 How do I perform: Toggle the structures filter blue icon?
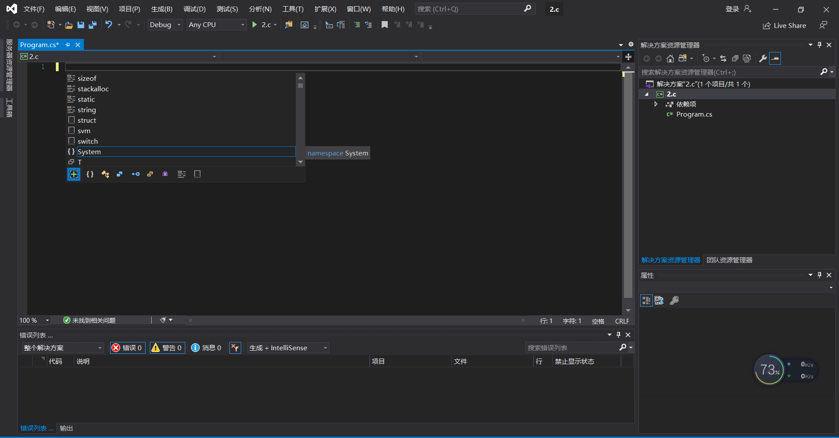[x=120, y=174]
